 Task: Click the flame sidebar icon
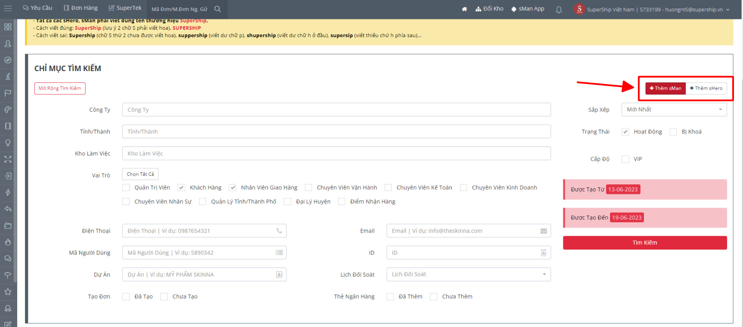click(x=8, y=242)
